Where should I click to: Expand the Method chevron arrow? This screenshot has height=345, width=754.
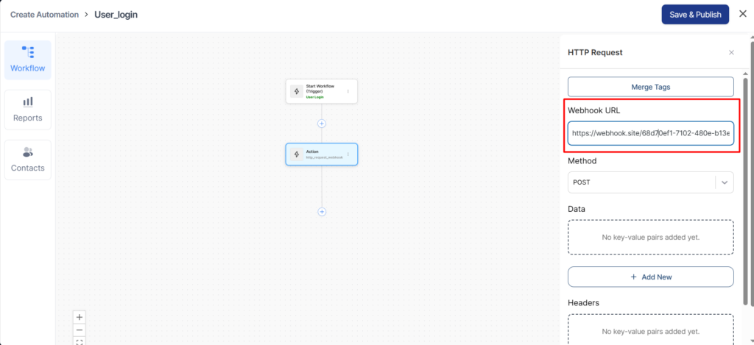pyautogui.click(x=725, y=182)
